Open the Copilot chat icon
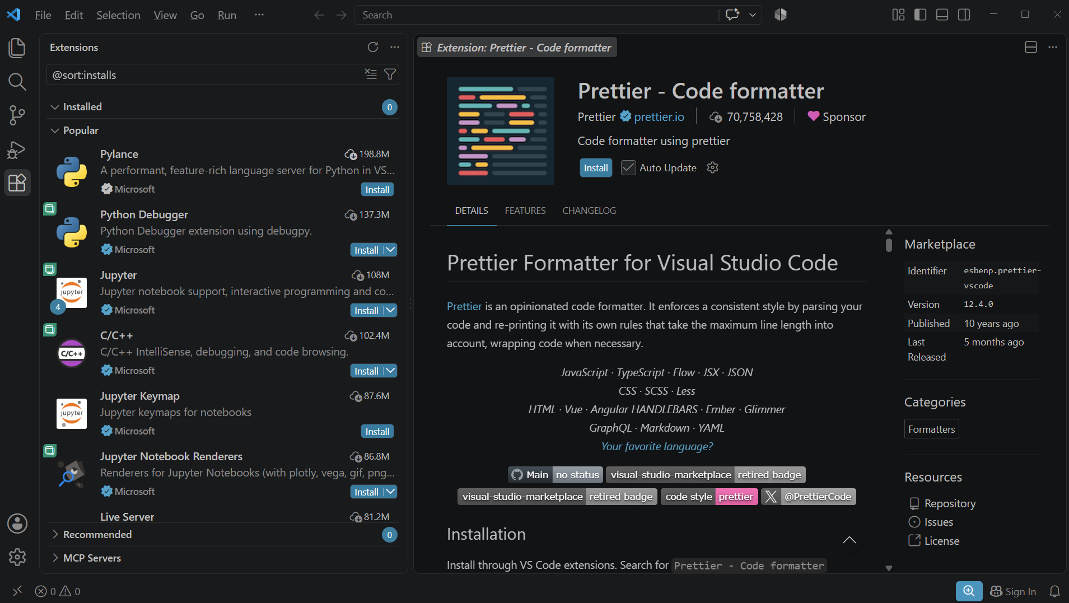 (732, 15)
